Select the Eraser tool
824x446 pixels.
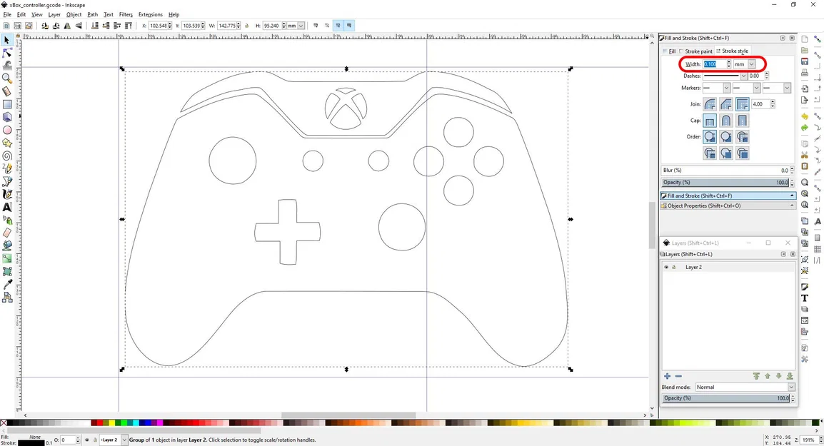7,233
